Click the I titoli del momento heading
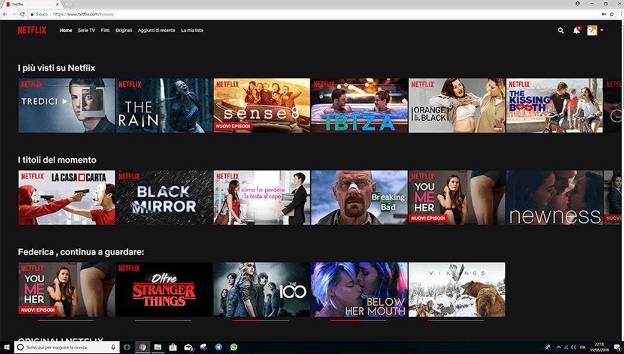Screen dimensions: 624x354 tap(57, 160)
